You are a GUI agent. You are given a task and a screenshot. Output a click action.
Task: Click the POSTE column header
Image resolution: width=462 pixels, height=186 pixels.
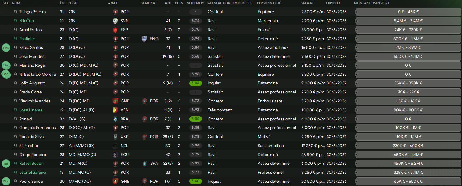coord(73,3)
